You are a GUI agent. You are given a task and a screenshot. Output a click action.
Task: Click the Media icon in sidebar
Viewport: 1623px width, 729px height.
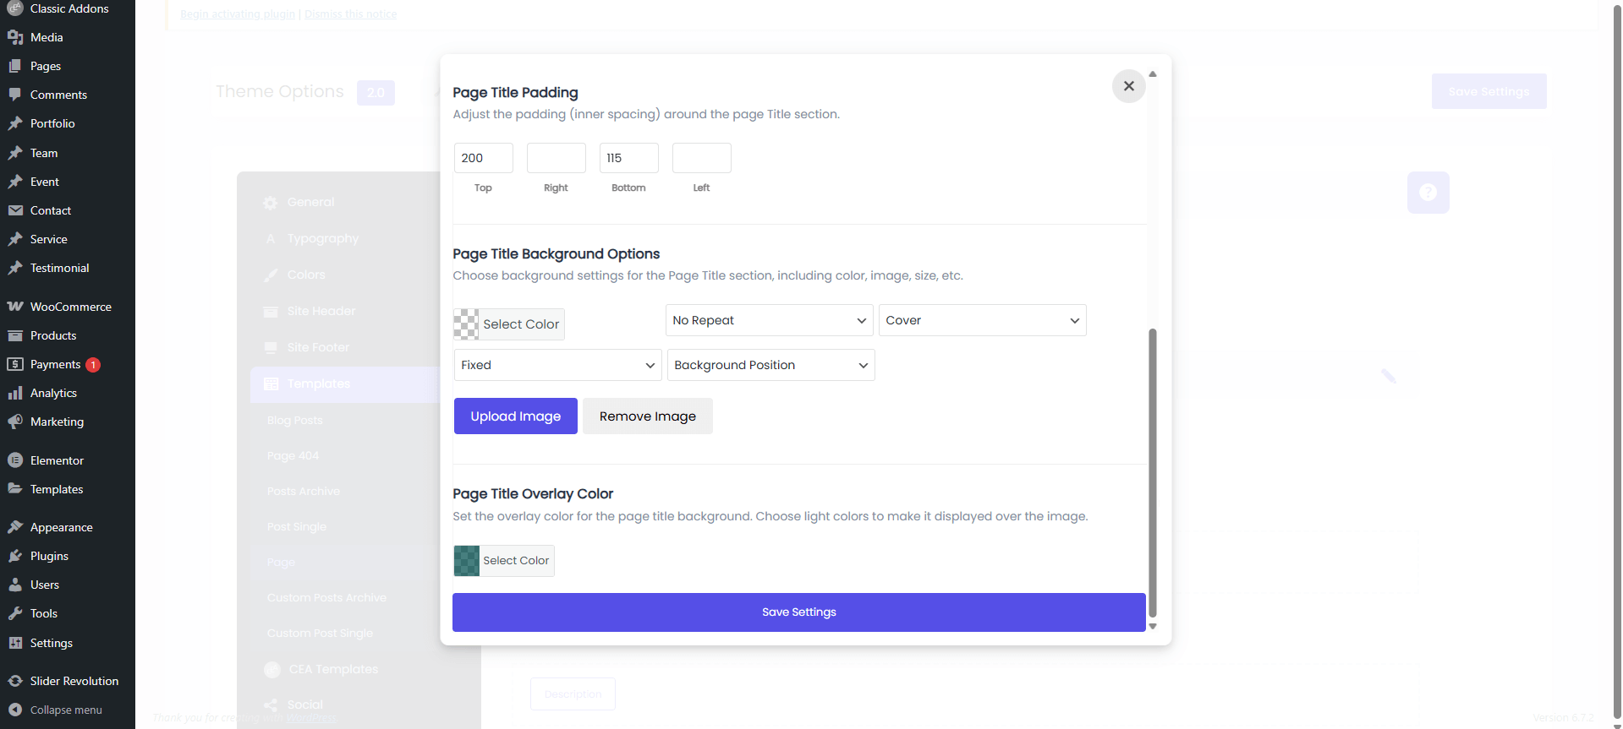(15, 37)
